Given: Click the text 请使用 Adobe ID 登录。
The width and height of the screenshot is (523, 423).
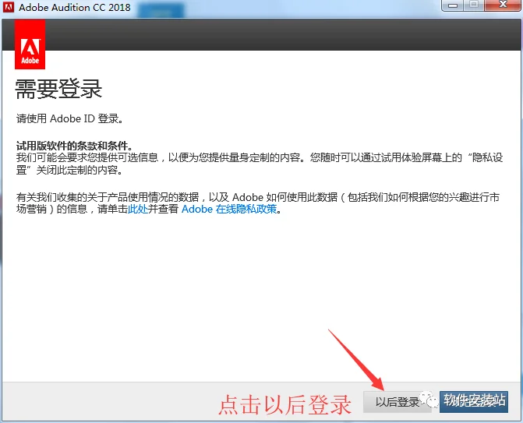Looking at the screenshot, I should 69,118.
